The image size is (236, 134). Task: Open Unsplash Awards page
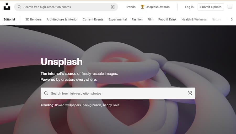coord(158,7)
